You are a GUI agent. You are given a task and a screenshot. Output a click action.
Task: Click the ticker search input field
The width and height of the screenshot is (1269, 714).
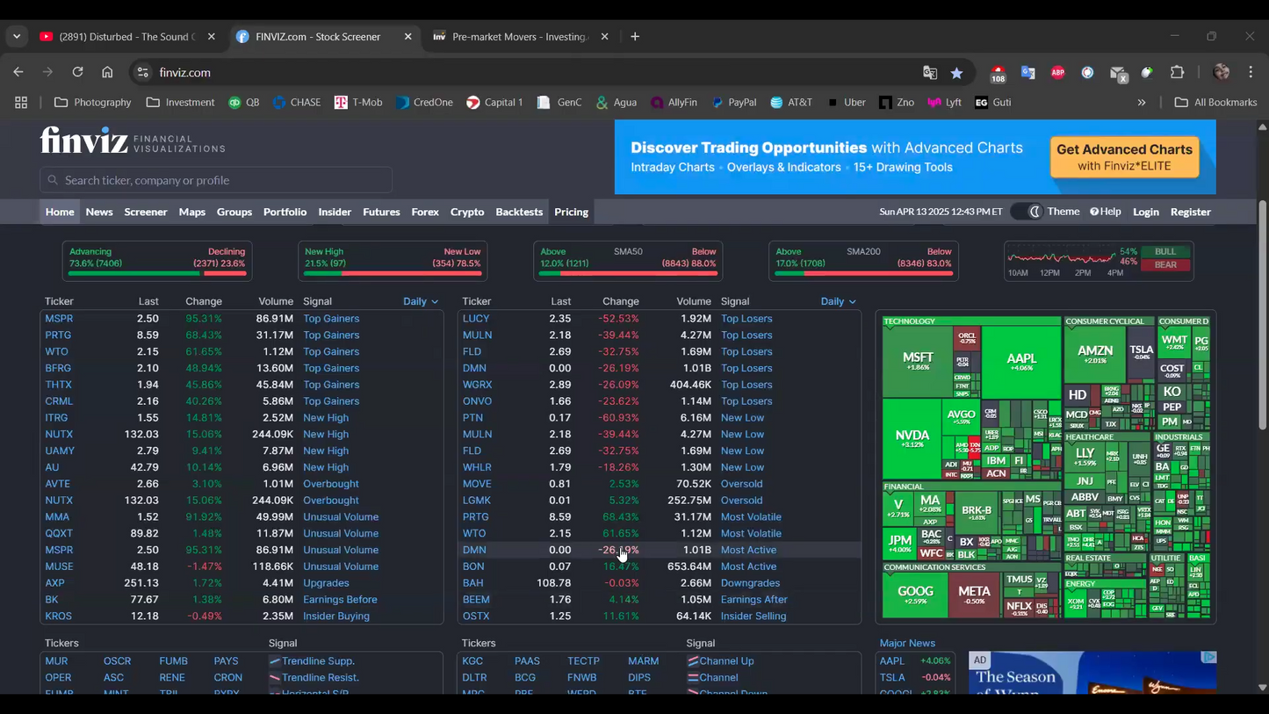point(216,179)
